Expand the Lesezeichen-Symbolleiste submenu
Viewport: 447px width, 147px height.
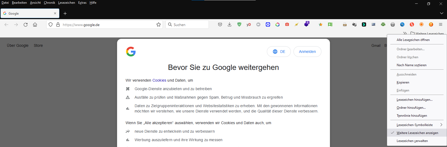pyautogui.click(x=417, y=125)
